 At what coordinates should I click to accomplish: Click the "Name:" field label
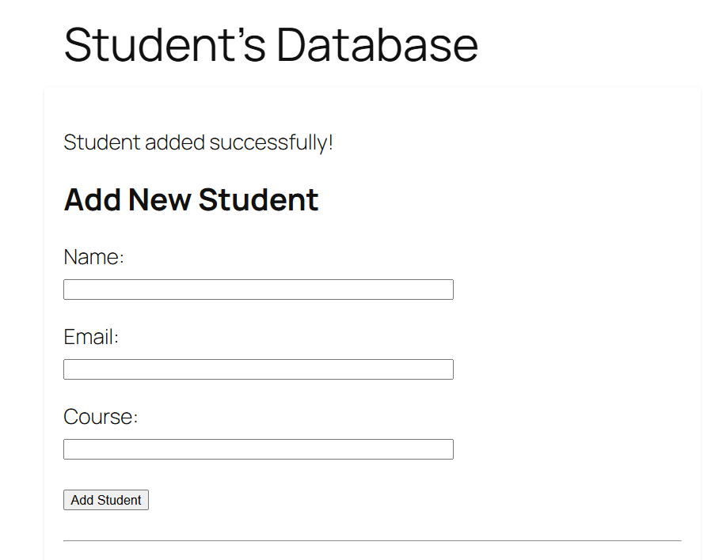click(x=94, y=258)
